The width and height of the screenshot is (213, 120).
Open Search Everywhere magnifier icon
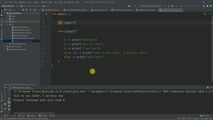(x=204, y=6)
